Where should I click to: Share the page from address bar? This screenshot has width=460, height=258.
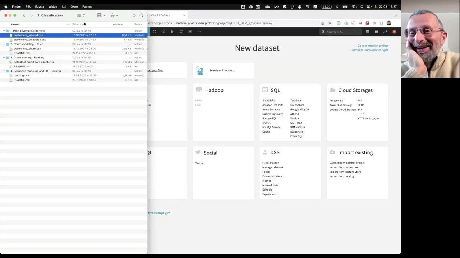[323, 23]
